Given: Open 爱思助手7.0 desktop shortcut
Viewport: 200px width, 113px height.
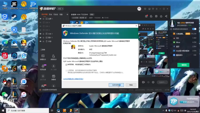Looking at the screenshot, I should coord(23,83).
